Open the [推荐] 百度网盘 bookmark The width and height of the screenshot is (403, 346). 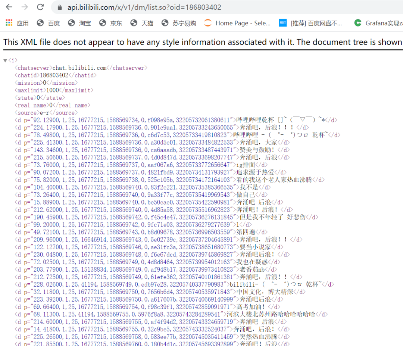pos(310,23)
